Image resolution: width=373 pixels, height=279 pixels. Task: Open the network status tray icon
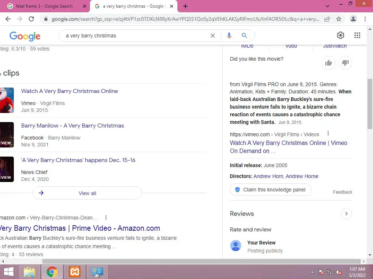tap(330, 272)
